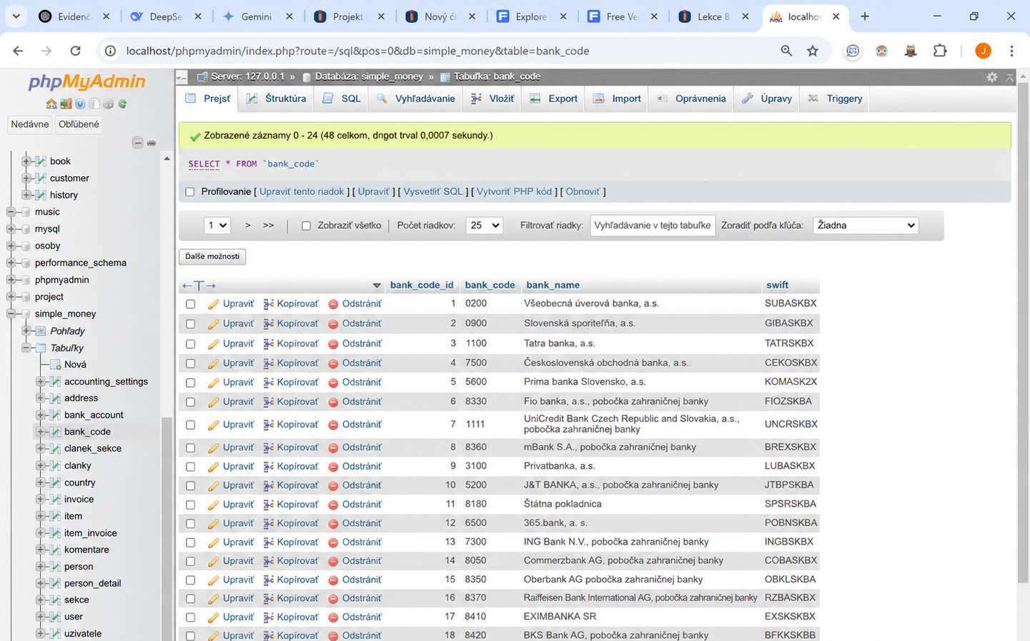Bookmark this page with the star icon
Viewport: 1030px width, 641px height.
click(x=813, y=51)
